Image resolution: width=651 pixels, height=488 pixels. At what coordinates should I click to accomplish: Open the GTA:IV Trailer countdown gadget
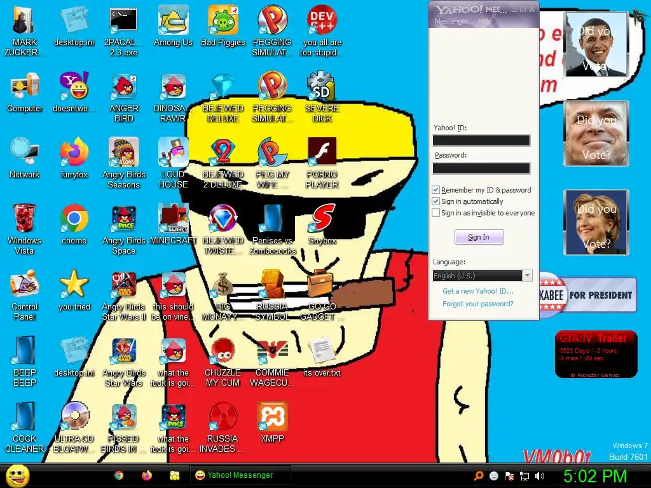tap(596, 354)
